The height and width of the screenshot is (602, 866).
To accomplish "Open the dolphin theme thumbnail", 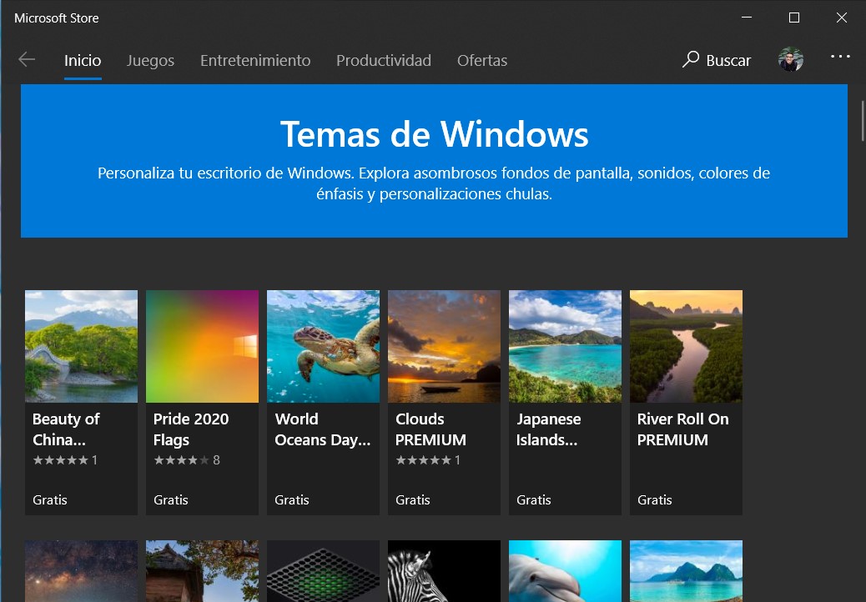I will tap(565, 571).
